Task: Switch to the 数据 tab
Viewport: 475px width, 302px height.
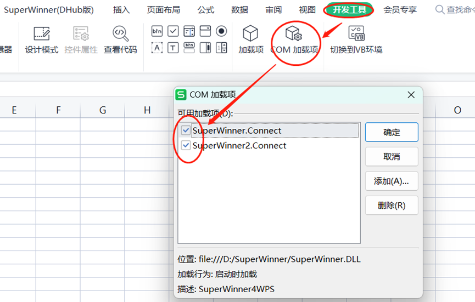Action: [x=239, y=10]
